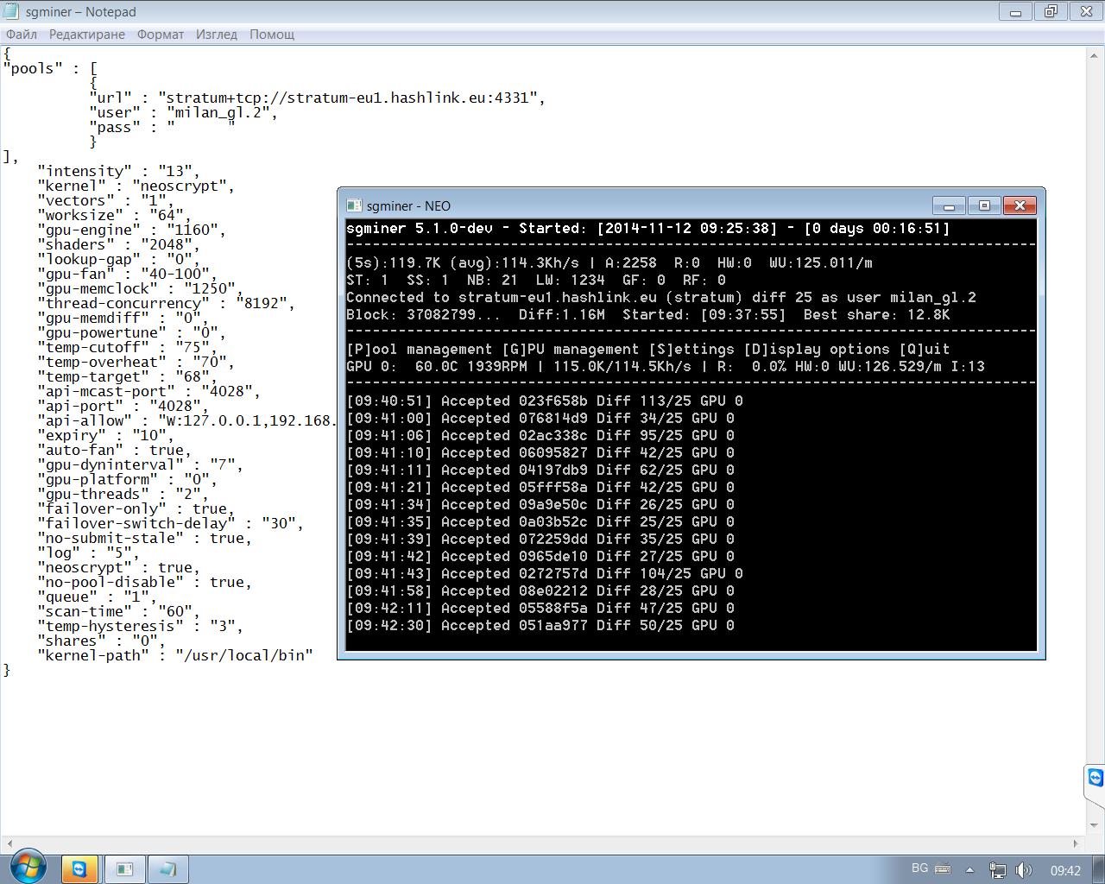Click the "gpu-engine" : "1160" line
Screen dimensions: 1105x884
[131, 230]
